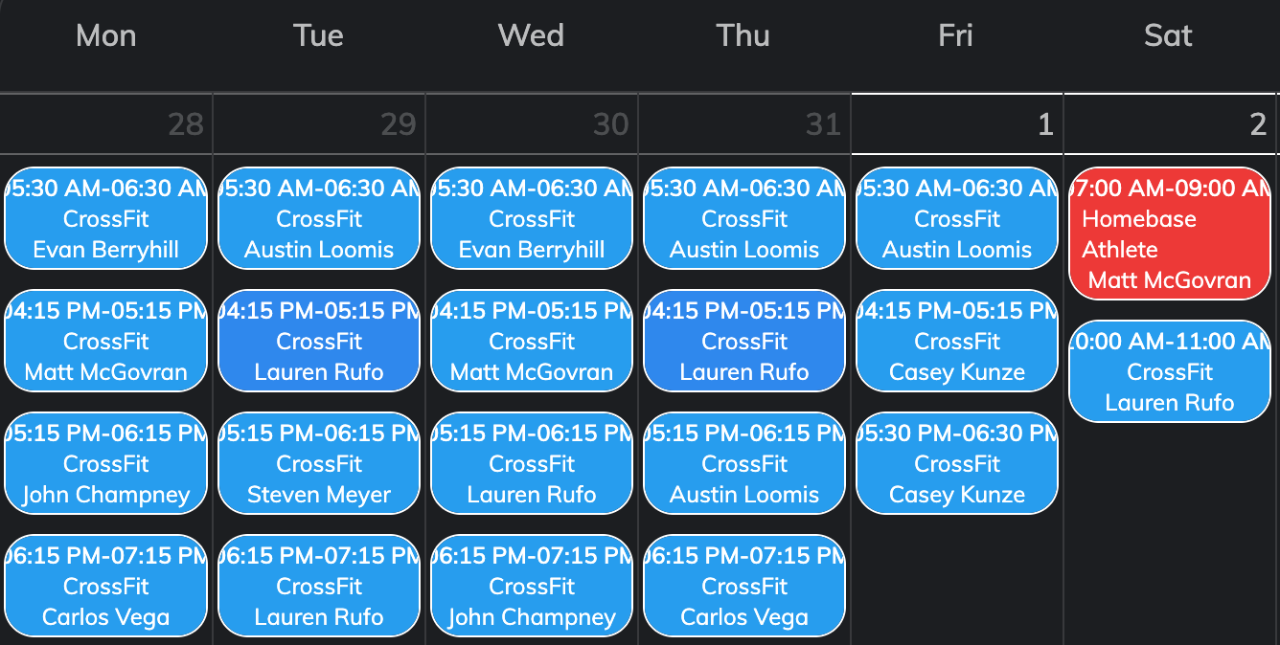Open Wednesday 5:30 AM Evan Berryhill class
Image resolution: width=1280 pixels, height=645 pixels.
click(x=532, y=219)
